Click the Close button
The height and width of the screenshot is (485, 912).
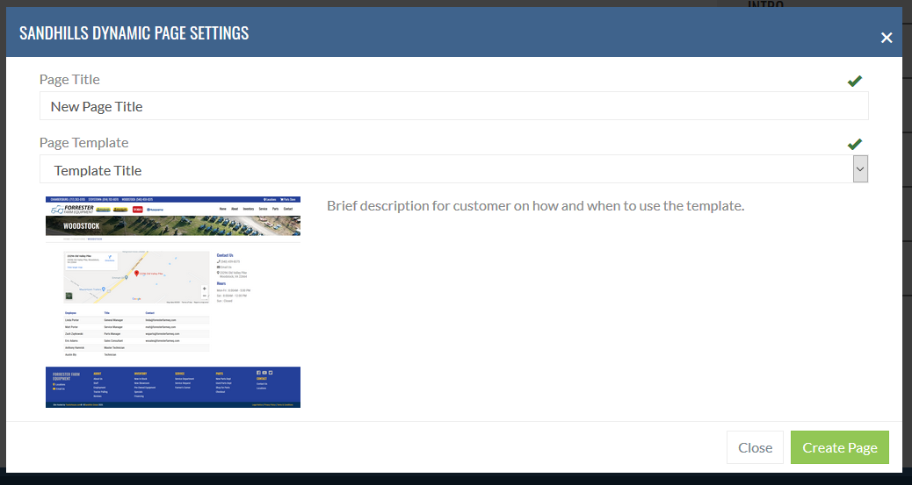[755, 447]
